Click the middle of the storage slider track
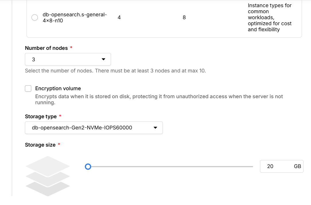The width and height of the screenshot is (311, 205). (x=171, y=166)
